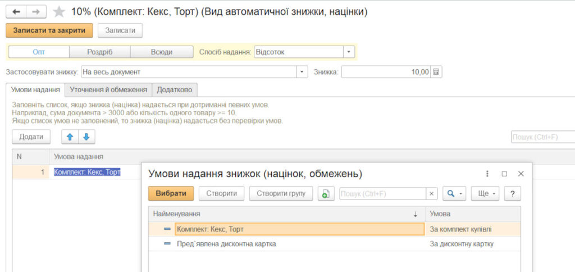Click the N column header

click(x=31, y=157)
